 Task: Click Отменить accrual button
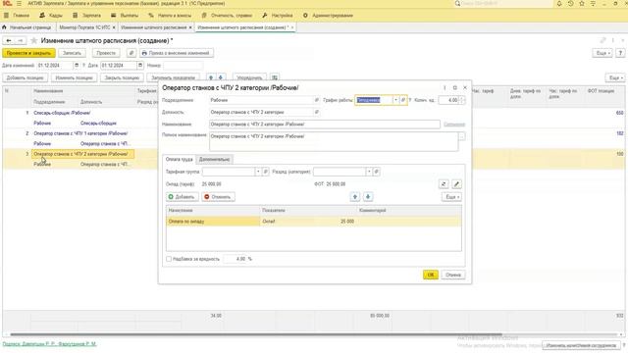[218, 196]
